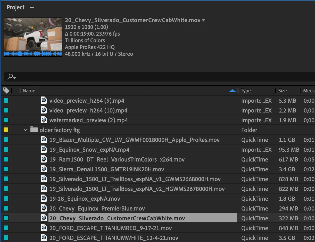Click the yellow label of older factory ftg folder
The width and height of the screenshot is (315, 242).
(6, 130)
